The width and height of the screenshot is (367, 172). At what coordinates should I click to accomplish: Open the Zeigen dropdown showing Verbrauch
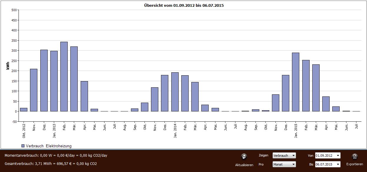[x=284, y=156]
